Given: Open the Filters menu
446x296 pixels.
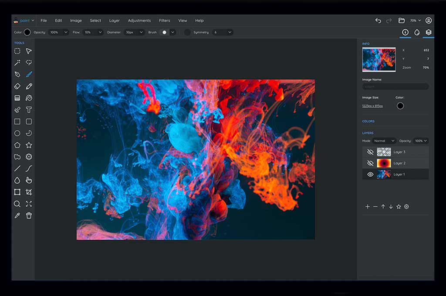Looking at the screenshot, I should [164, 20].
